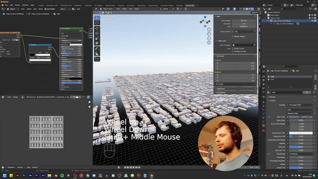The image size is (318, 179).
Task: Click the viewport pan hand gizmo
Action: pyautogui.click(x=209, y=34)
